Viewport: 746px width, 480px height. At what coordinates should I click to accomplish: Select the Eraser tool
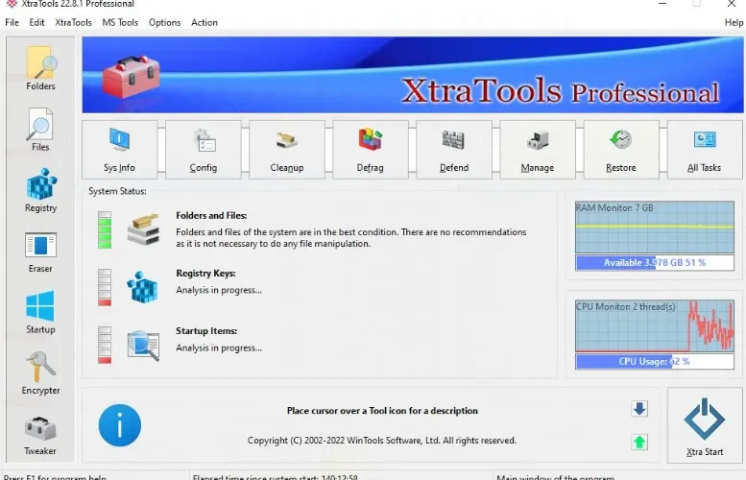(40, 252)
